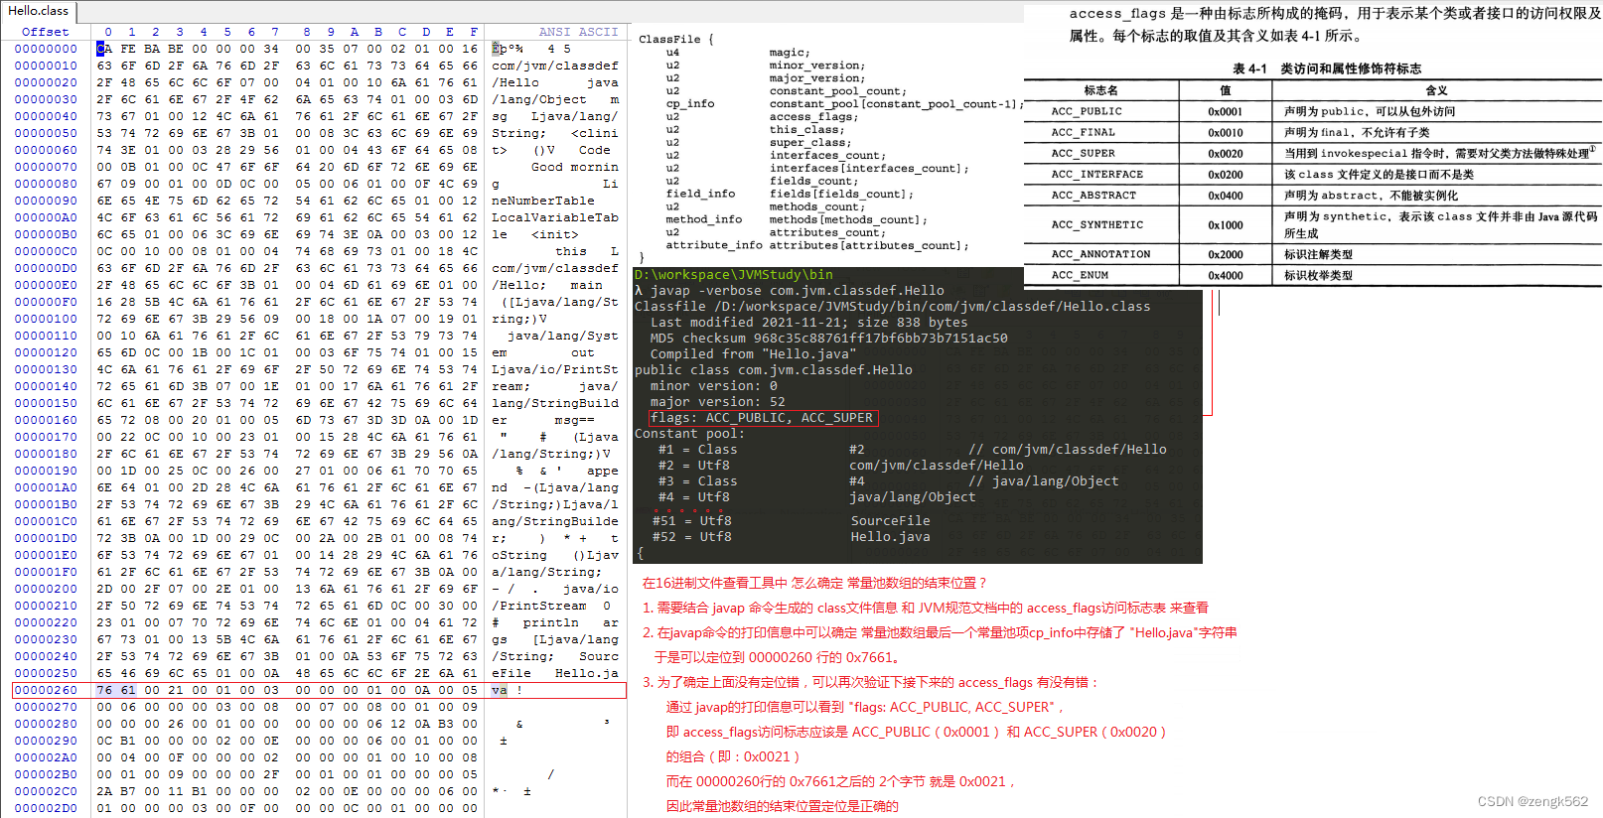This screenshot has width=1603, height=818.
Task: Click the '/PrintStream' ASCII text
Action: click(x=539, y=606)
